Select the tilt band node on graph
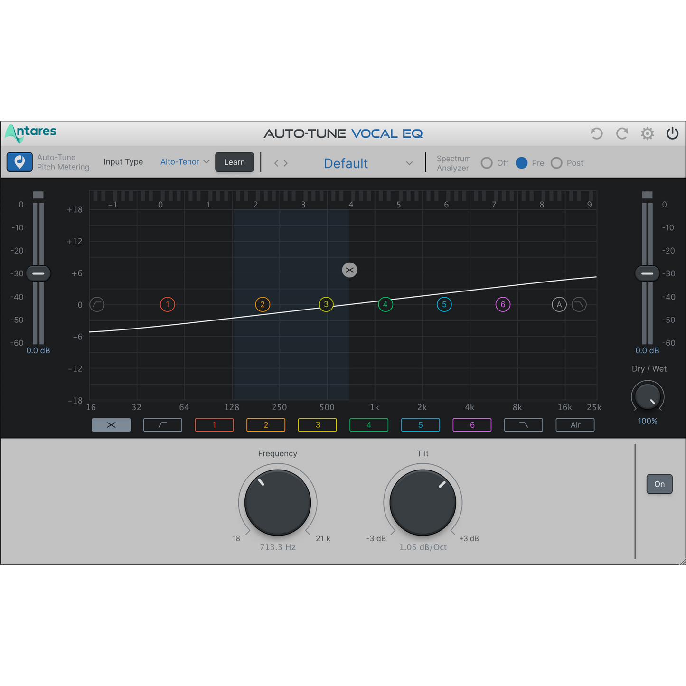 pos(349,270)
